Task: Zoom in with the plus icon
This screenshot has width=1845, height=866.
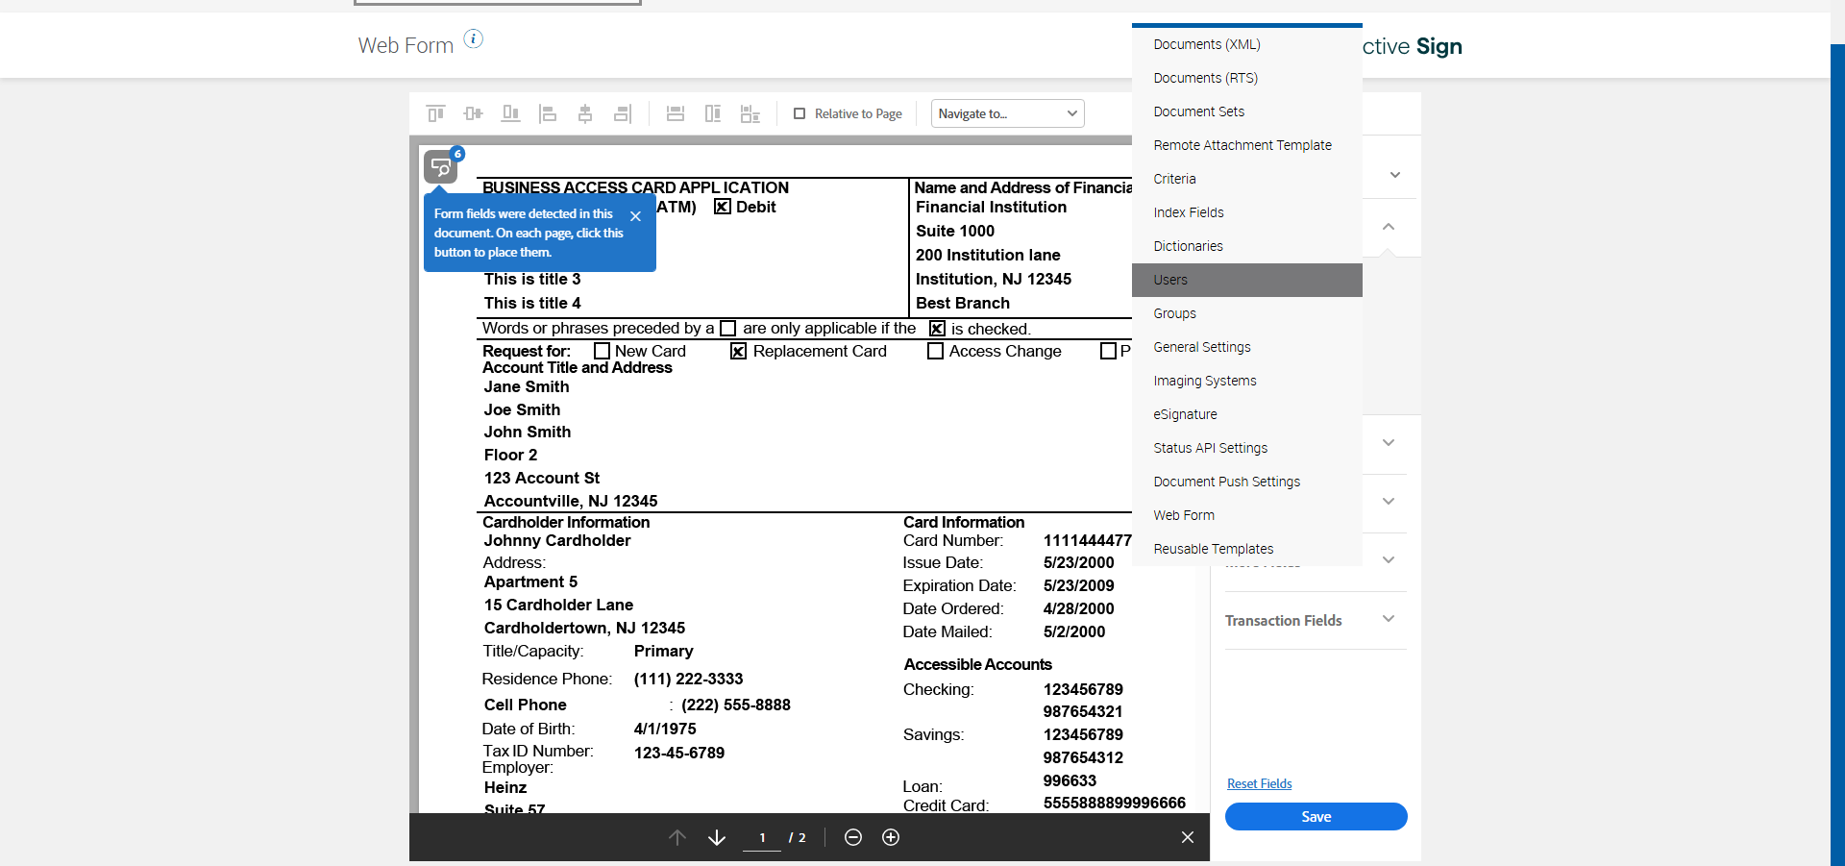Action: (x=891, y=837)
